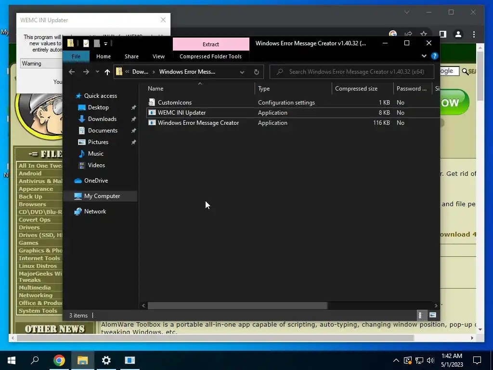
Task: Go up one folder level
Action: tap(107, 72)
